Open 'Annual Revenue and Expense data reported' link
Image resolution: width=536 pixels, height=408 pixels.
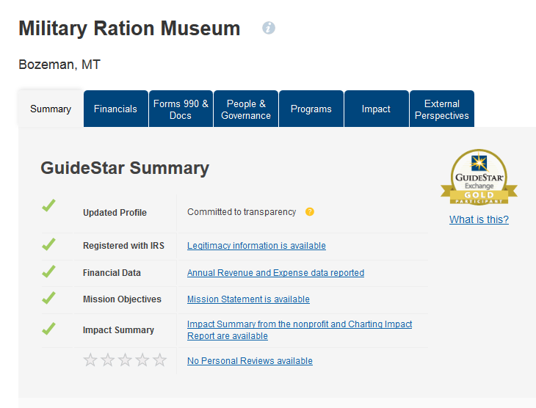[x=275, y=273]
